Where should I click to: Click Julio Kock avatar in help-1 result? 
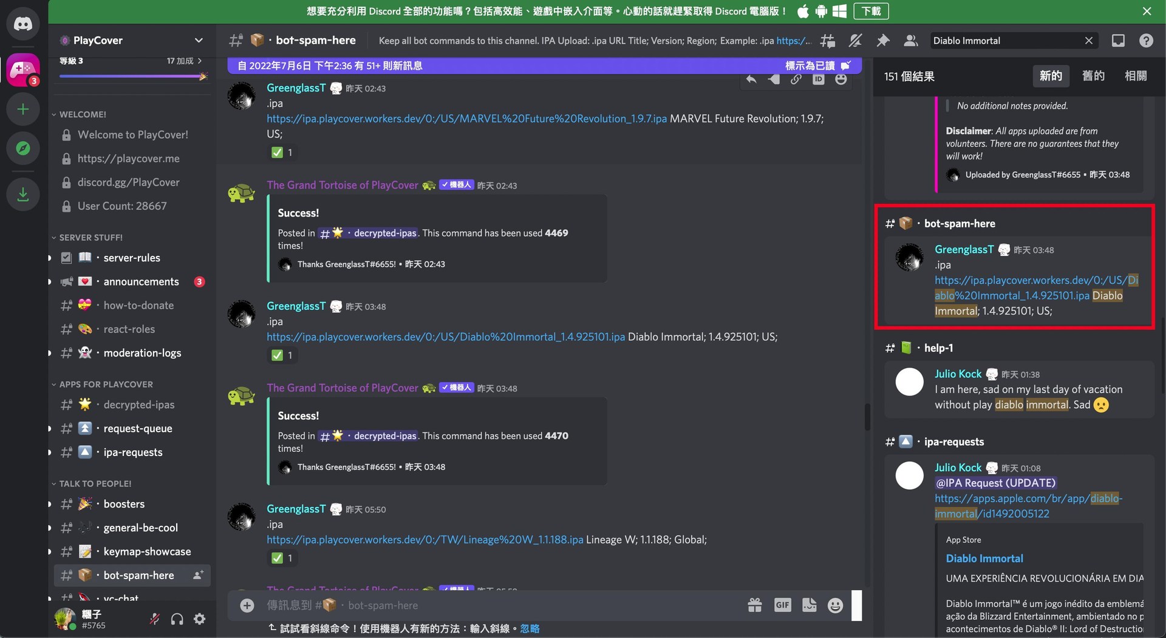909,382
